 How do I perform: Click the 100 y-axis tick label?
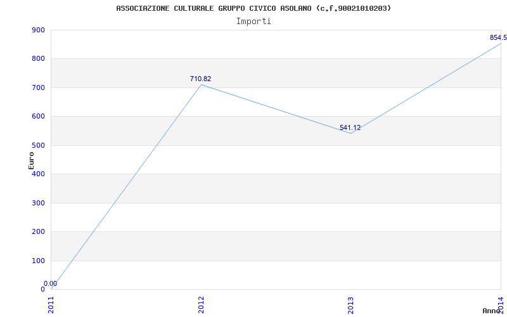tap(38, 261)
